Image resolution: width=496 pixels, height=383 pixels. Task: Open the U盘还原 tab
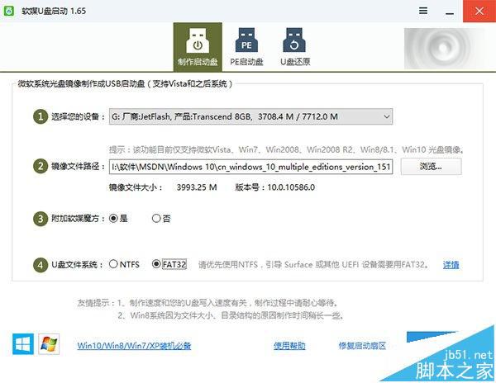click(x=295, y=47)
